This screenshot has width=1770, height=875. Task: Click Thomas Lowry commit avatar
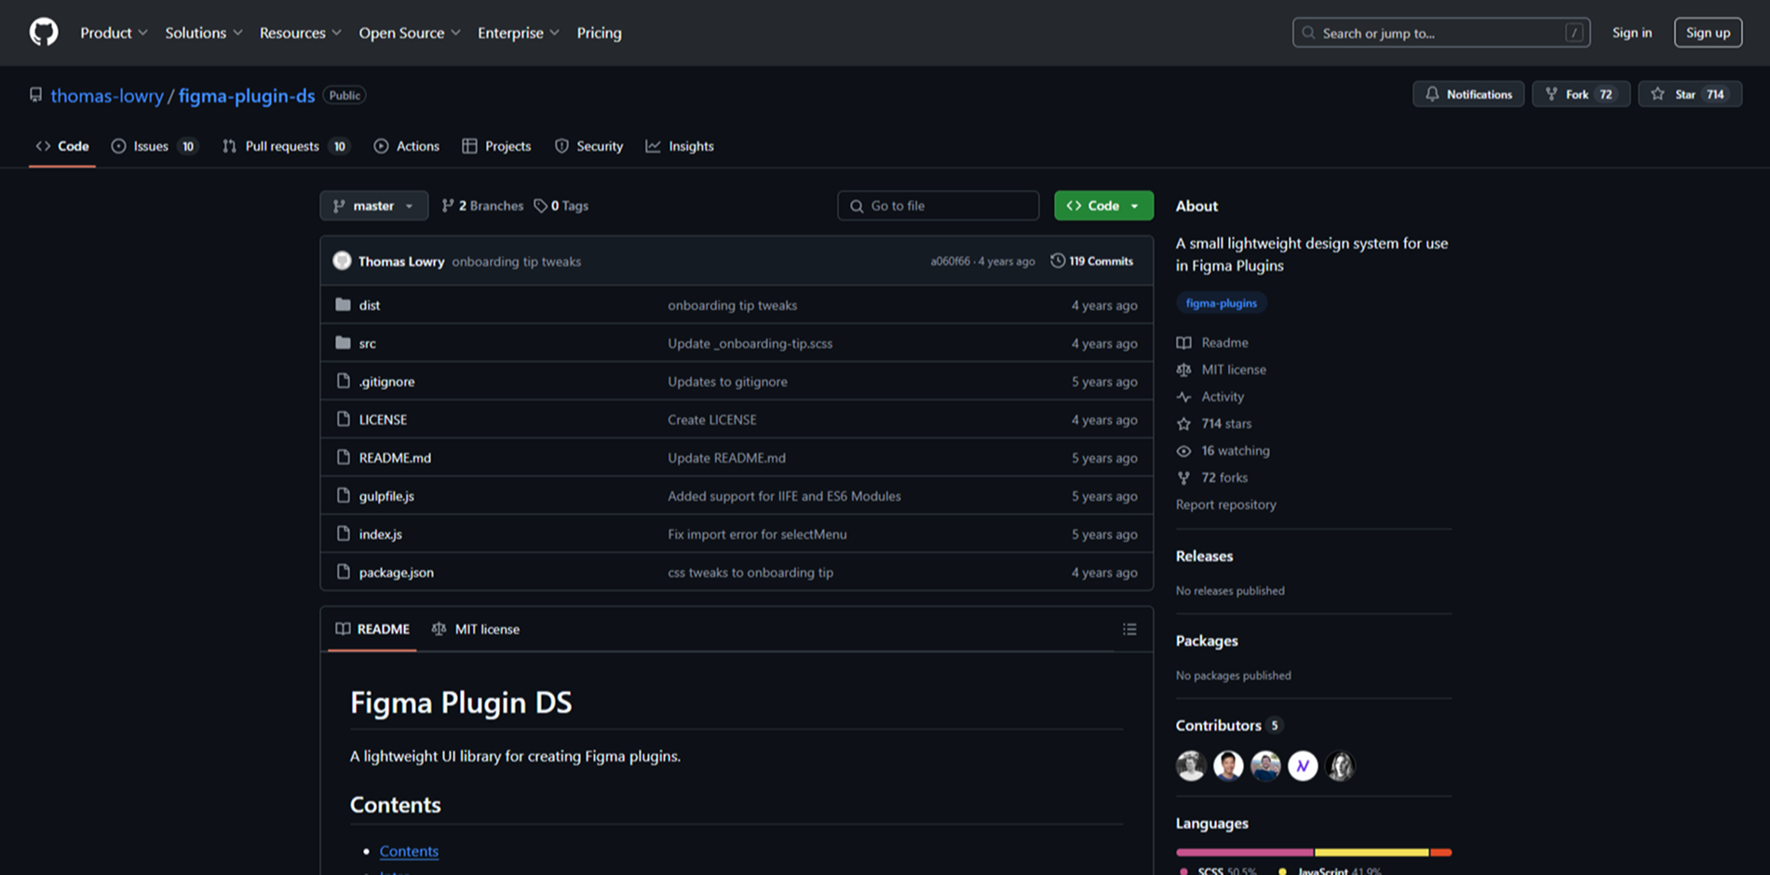pos(342,261)
